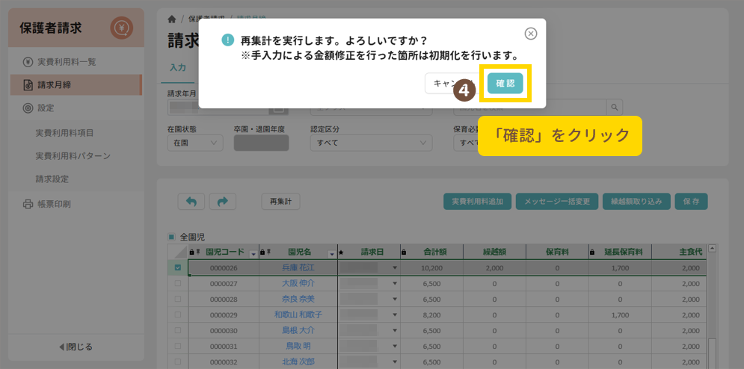This screenshot has width=744, height=369.
Task: Click the yen icon in 保護者請求 header
Action: [x=121, y=29]
